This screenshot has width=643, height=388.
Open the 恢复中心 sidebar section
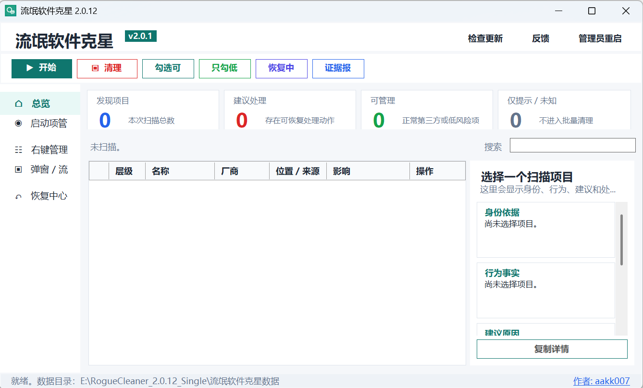pos(40,196)
